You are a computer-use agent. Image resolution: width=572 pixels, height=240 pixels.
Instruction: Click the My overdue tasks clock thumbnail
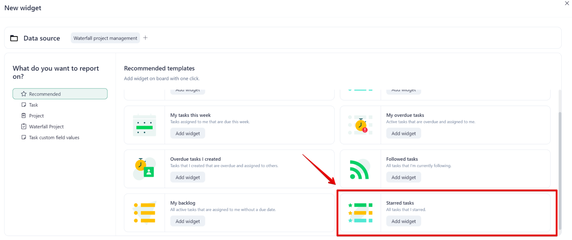coord(361,125)
